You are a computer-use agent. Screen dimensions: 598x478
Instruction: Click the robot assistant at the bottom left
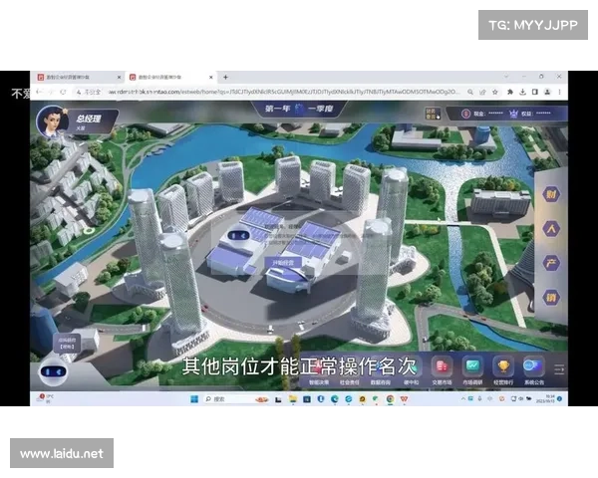(53, 370)
